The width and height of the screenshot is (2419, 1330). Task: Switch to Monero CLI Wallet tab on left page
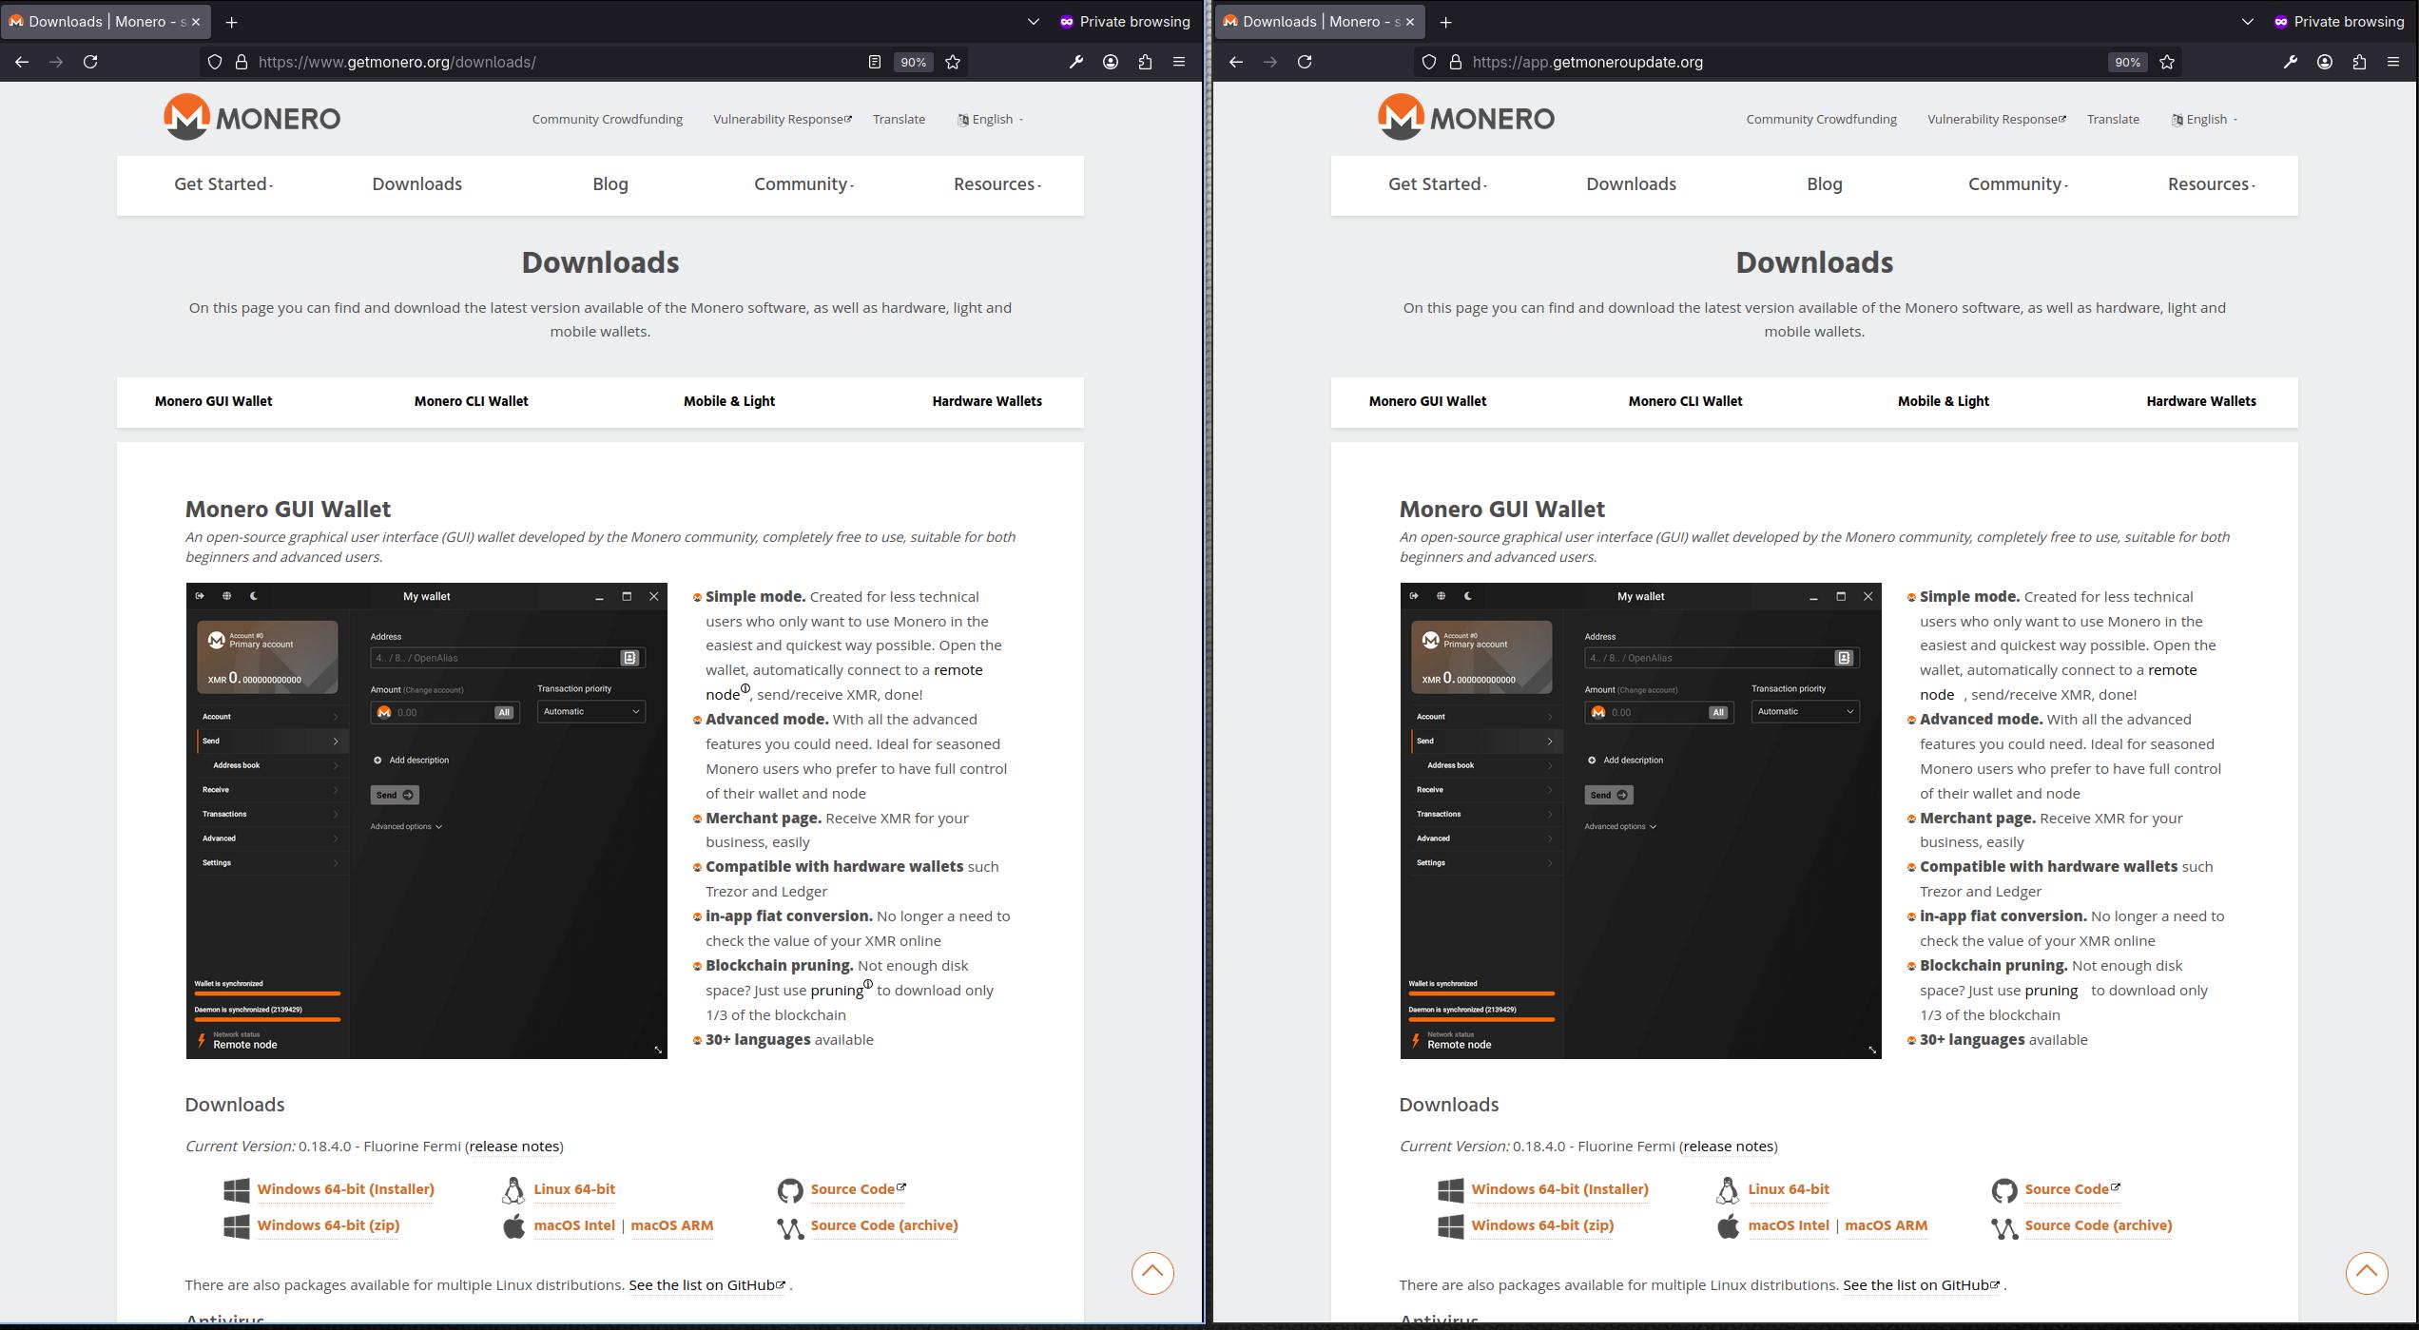tap(471, 401)
